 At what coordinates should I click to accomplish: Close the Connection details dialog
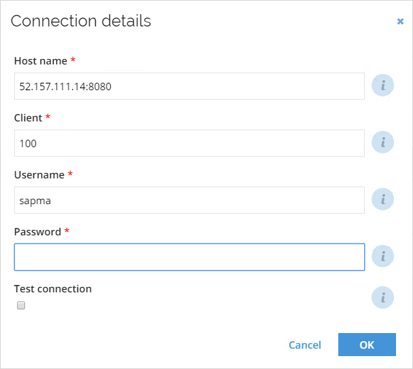pos(400,21)
